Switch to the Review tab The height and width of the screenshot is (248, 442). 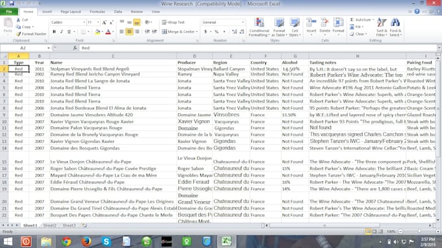136,12
